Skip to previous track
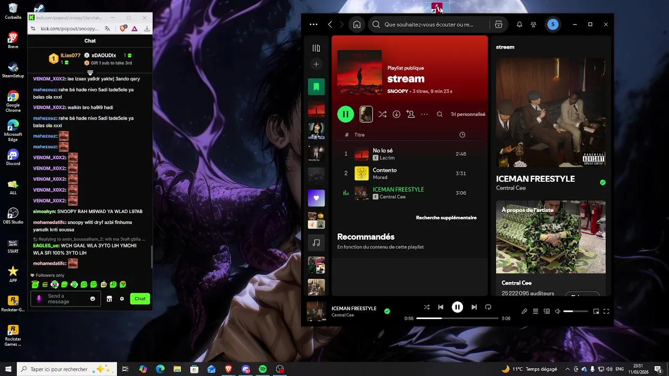The image size is (669, 376). [441, 307]
